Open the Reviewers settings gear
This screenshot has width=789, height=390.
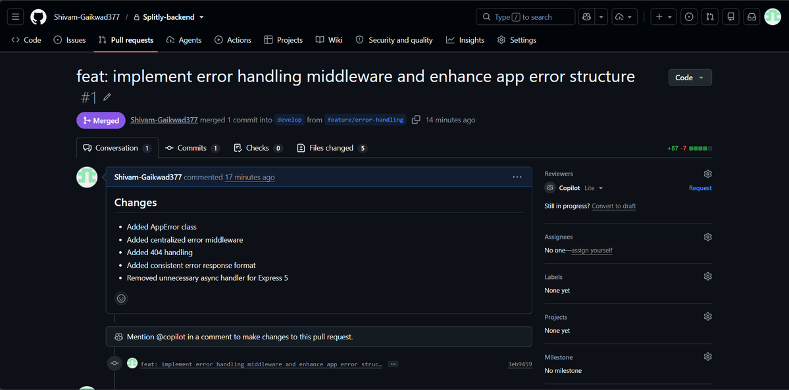pyautogui.click(x=707, y=174)
